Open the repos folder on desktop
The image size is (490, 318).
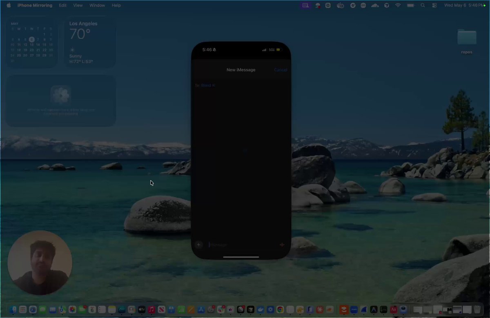click(x=467, y=41)
